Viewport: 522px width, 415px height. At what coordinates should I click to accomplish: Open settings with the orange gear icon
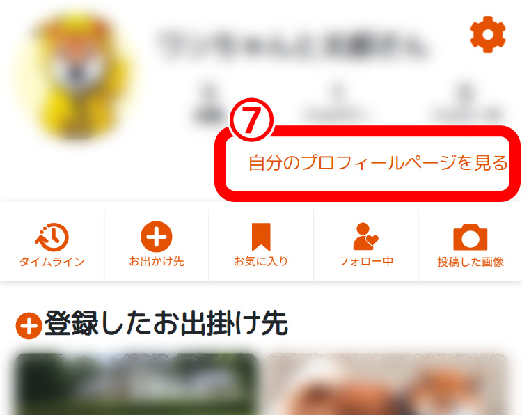click(488, 34)
